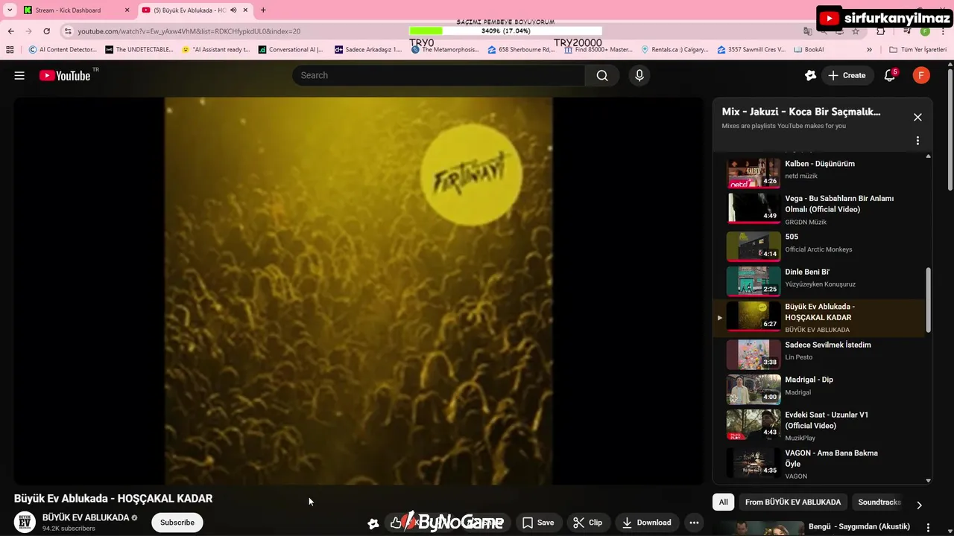Play Vega - Bu Sabahların Bir Anlamı Olmalı
This screenshot has width=954, height=536.
[x=820, y=209]
